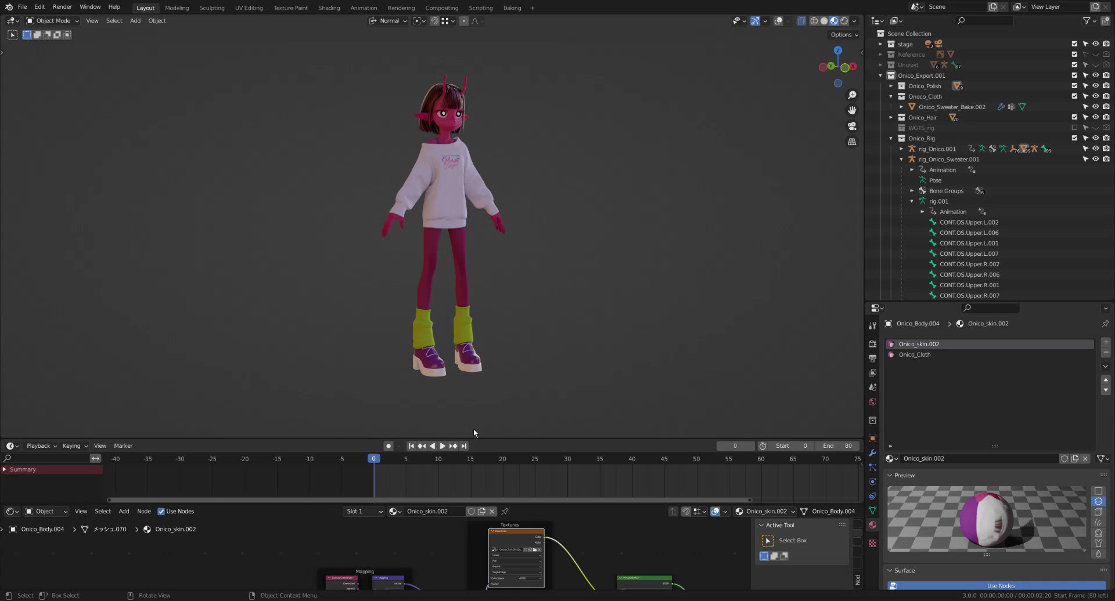
Task: Open the Tool properties tab
Action: coord(872,326)
